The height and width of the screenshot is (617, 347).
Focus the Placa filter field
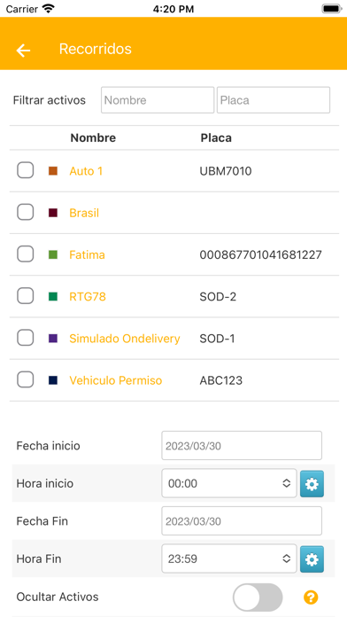[x=274, y=100]
